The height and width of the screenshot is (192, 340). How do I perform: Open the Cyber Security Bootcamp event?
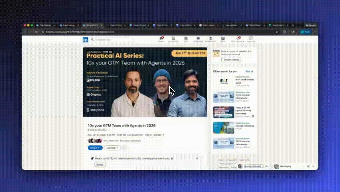243,112
